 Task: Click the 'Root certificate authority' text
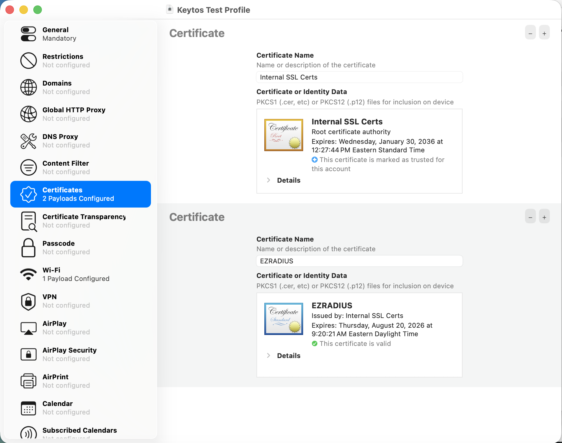click(351, 132)
